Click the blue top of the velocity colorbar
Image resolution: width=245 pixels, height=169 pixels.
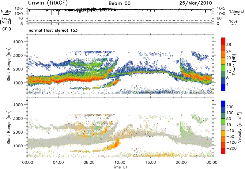(223, 104)
